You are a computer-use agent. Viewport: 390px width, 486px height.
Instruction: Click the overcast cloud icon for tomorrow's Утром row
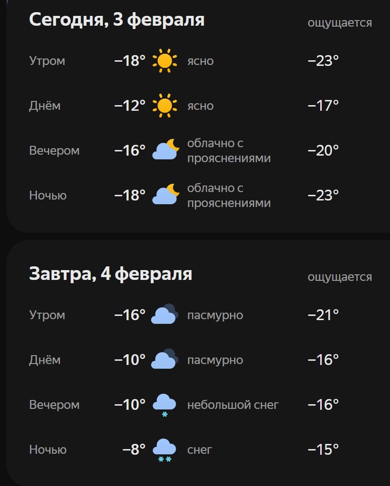pos(164,314)
